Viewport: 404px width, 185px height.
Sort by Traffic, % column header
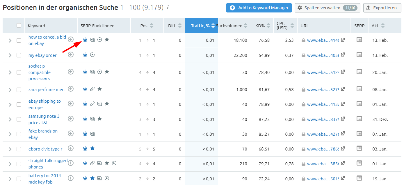click(202, 26)
